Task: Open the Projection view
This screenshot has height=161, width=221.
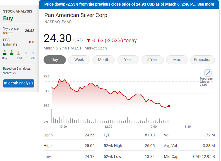Action: pyautogui.click(x=203, y=60)
